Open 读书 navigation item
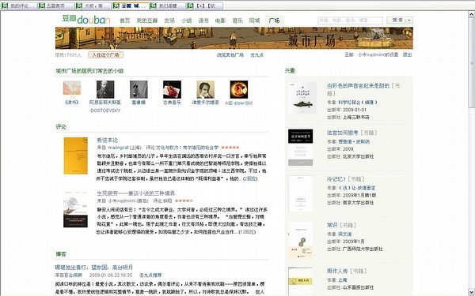The width and height of the screenshot is (475, 296). (203, 21)
